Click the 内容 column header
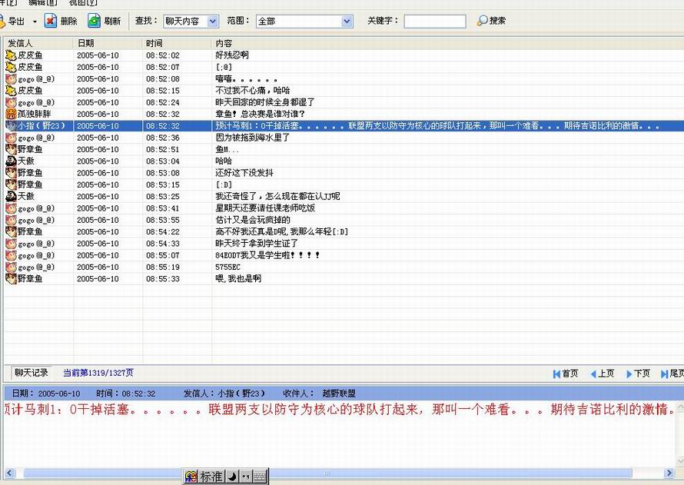Image resolution: width=684 pixels, height=485 pixels. pyautogui.click(x=224, y=44)
